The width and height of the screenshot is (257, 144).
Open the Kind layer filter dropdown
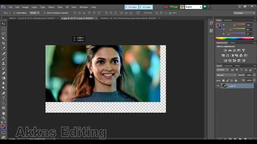[222, 70]
